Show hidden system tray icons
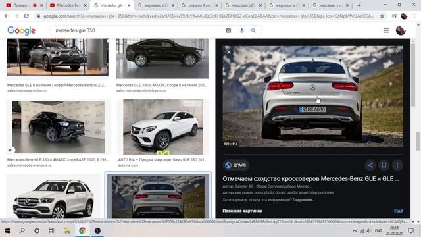The width and height of the screenshot is (421, 237). coord(355,231)
